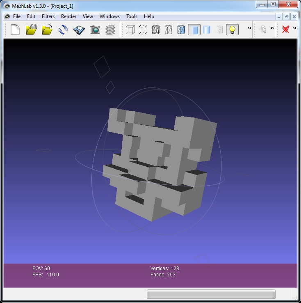Open the Tools menu

click(132, 16)
